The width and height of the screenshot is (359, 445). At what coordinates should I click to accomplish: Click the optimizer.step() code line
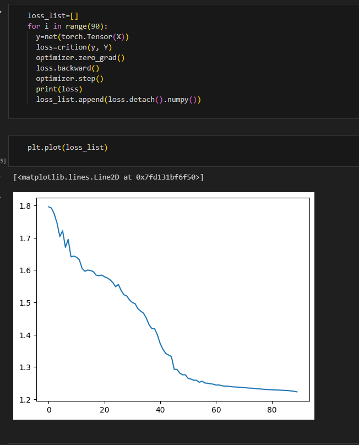[69, 79]
